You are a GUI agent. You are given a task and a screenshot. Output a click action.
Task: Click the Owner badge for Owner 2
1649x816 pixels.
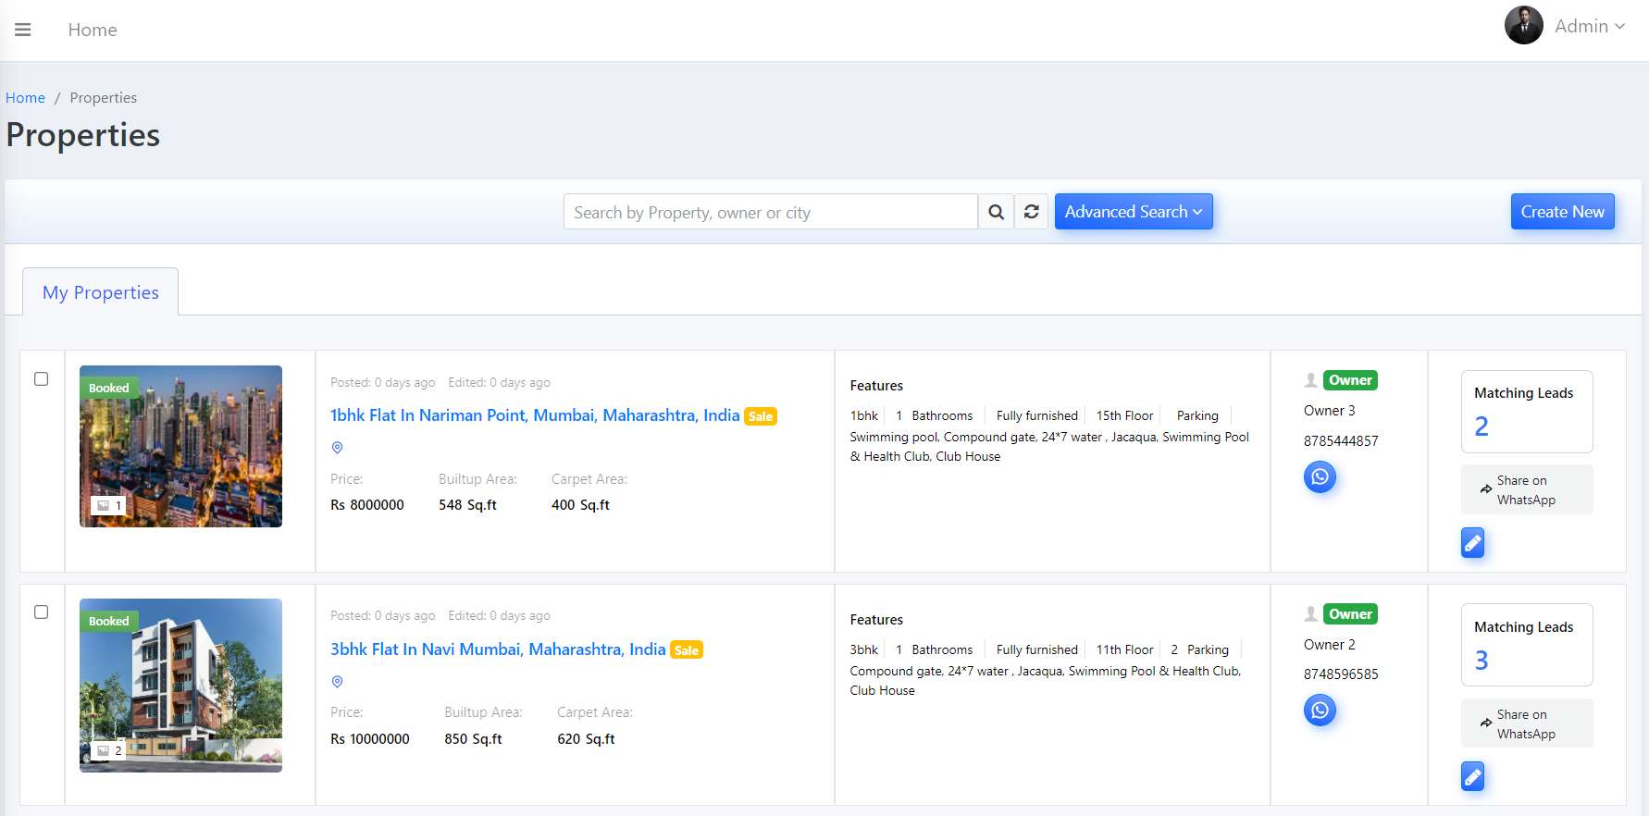tap(1350, 613)
